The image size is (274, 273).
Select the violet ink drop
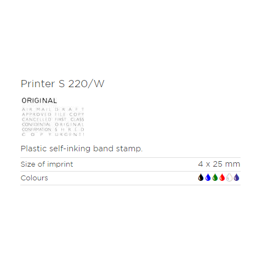click(x=236, y=177)
